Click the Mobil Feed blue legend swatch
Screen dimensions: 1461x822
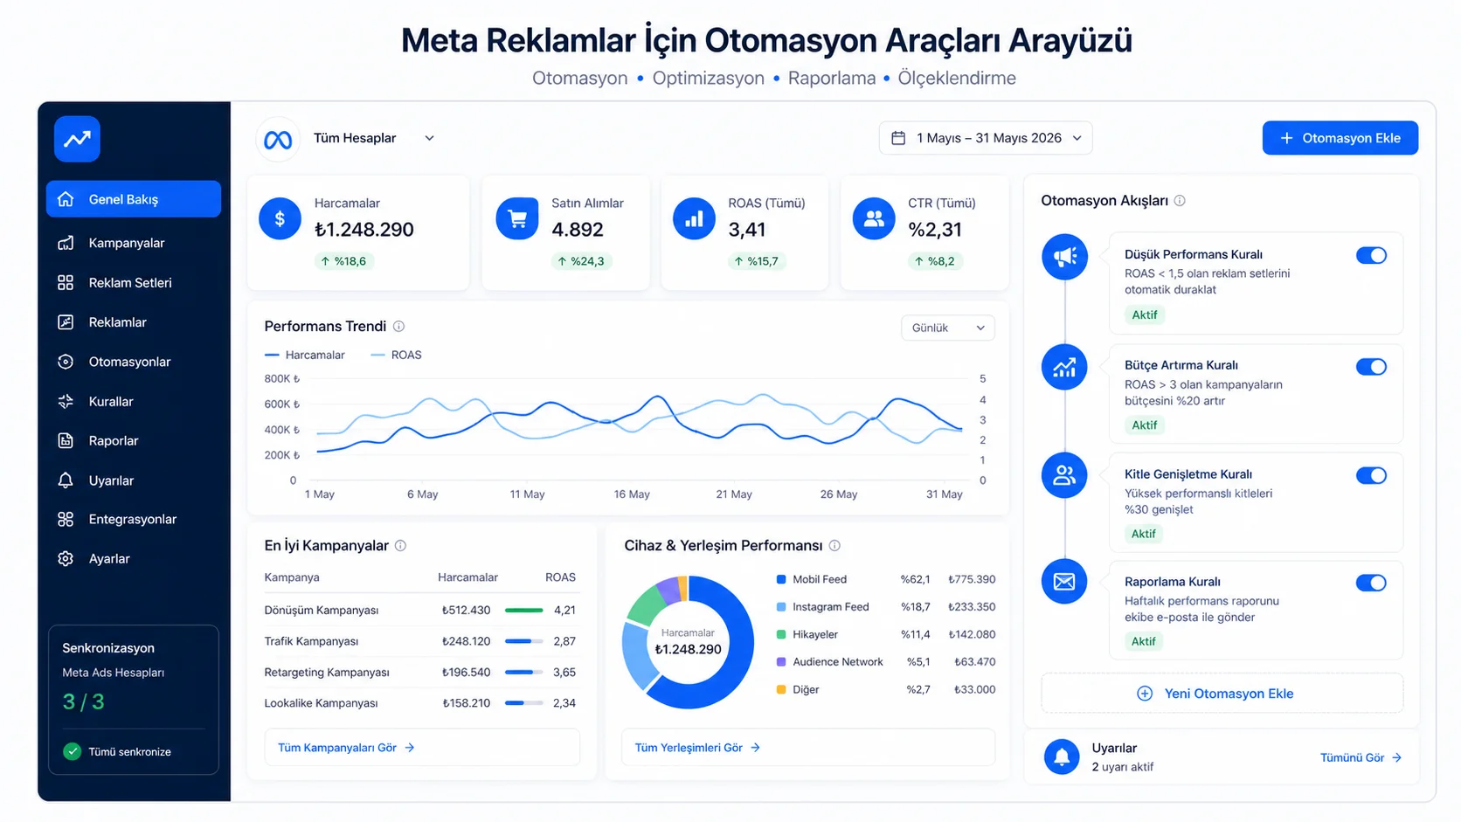point(781,579)
